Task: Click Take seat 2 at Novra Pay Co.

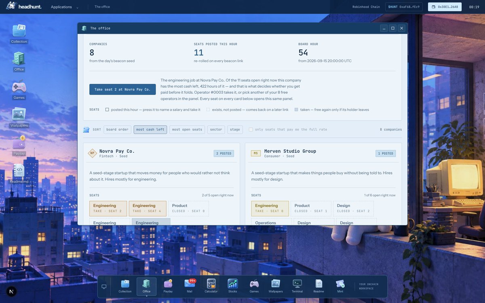Action: click(x=122, y=89)
